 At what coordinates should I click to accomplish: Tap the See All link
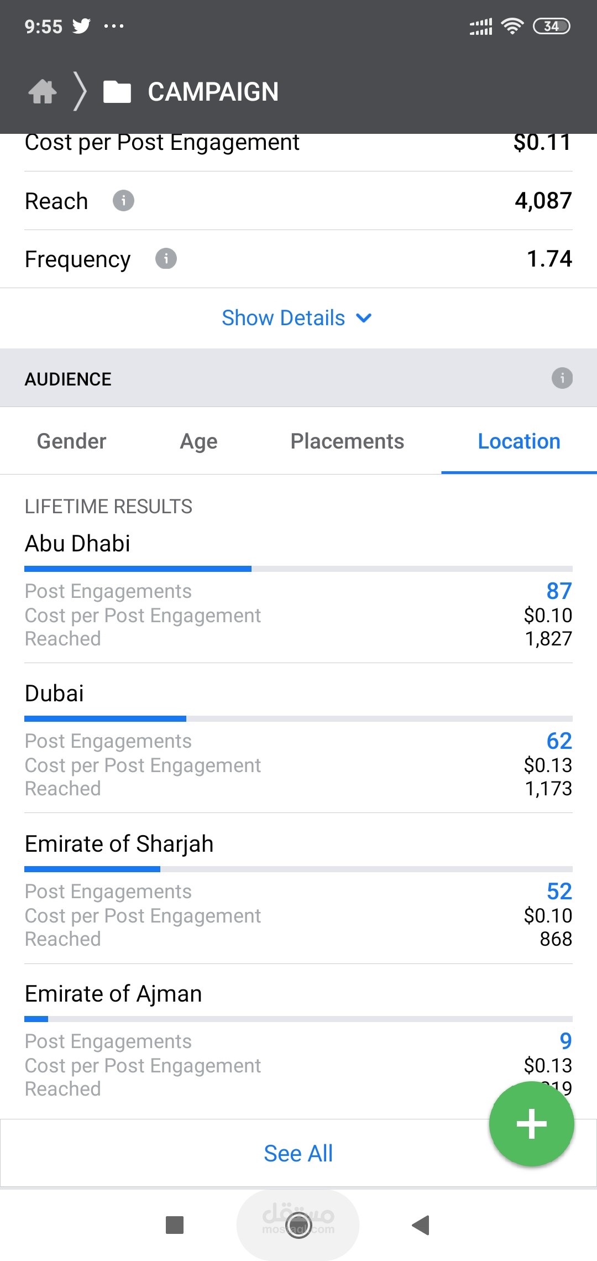click(x=298, y=1154)
